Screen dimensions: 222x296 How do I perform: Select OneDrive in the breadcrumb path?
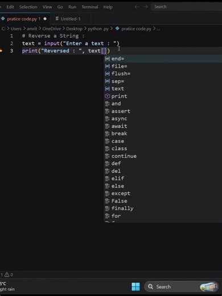click(x=51, y=28)
